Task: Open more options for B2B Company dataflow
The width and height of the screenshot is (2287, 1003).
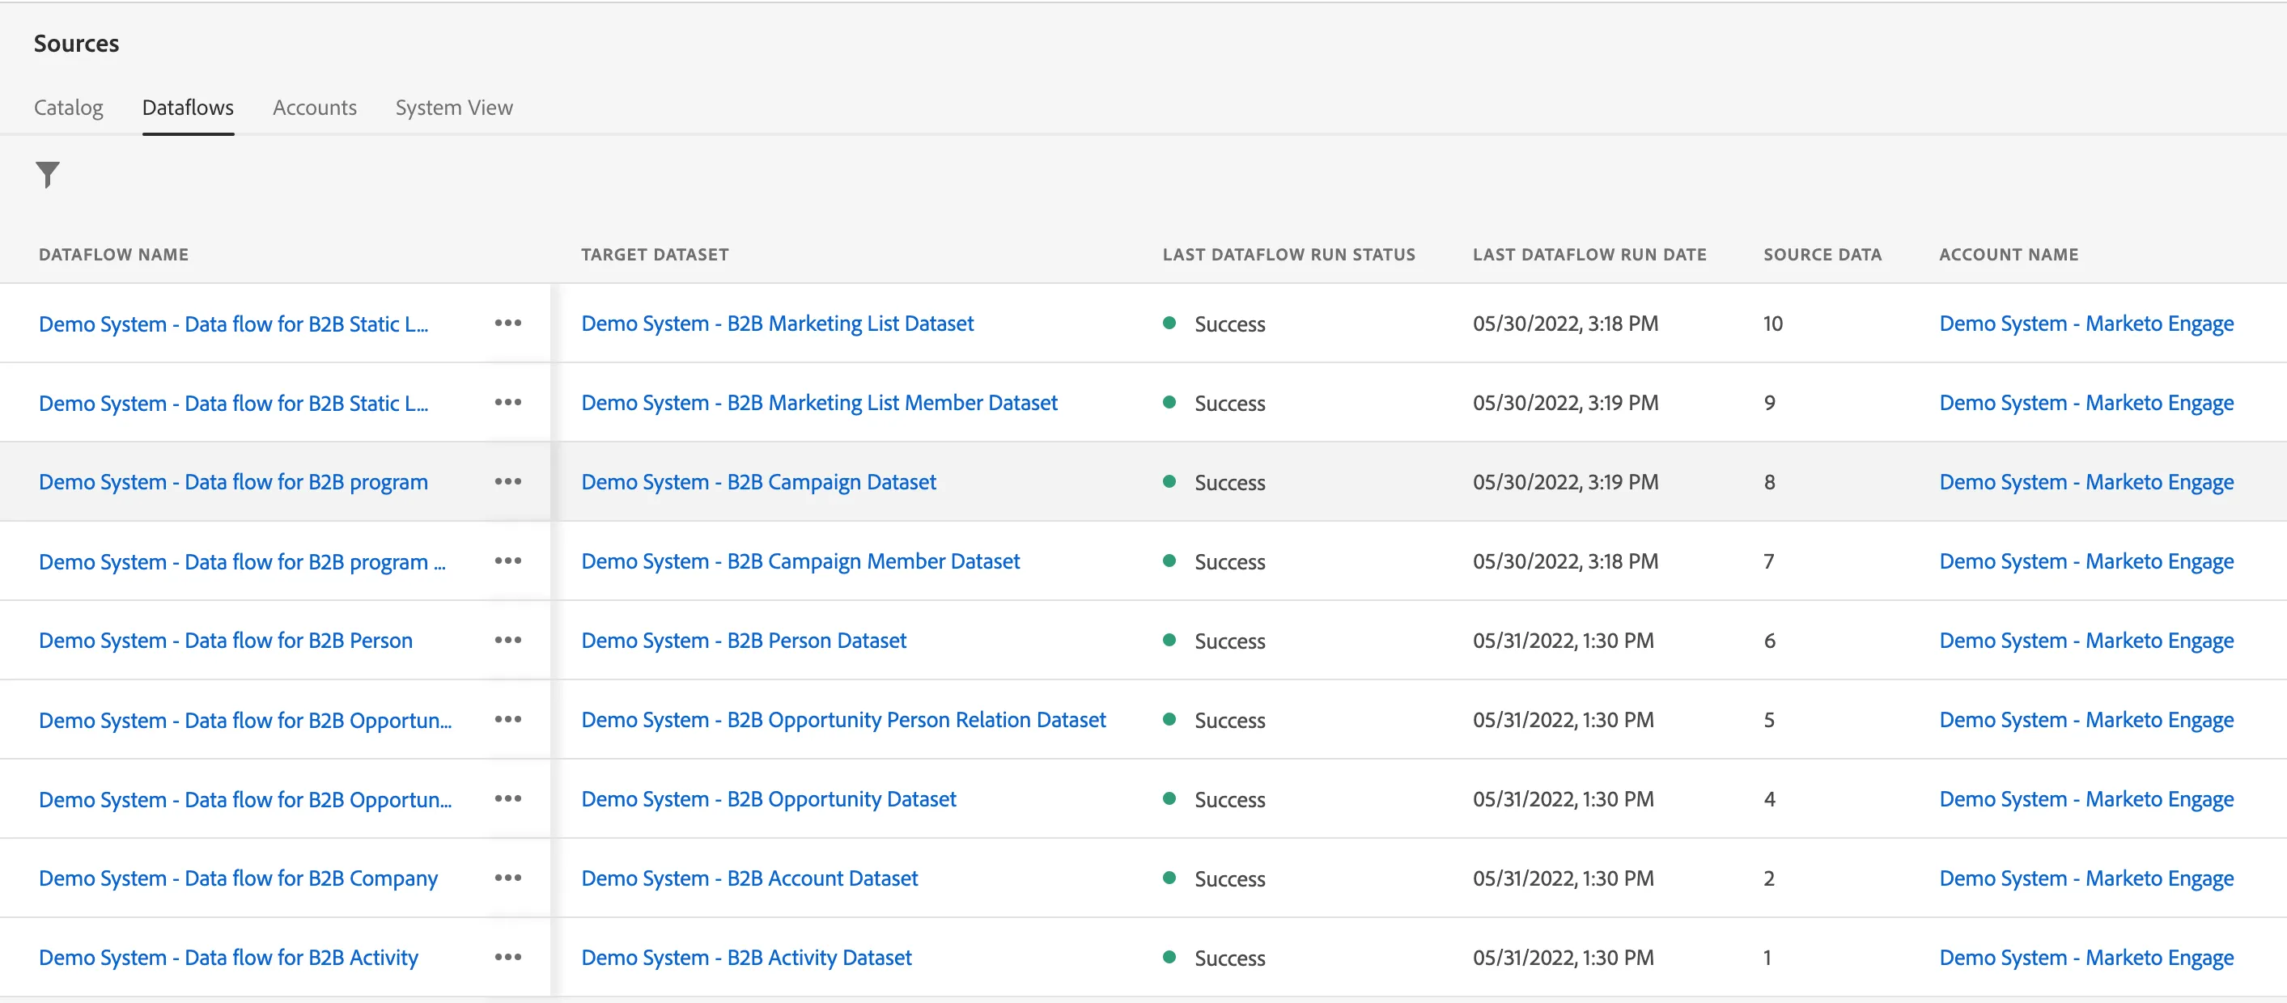Action: 508,878
